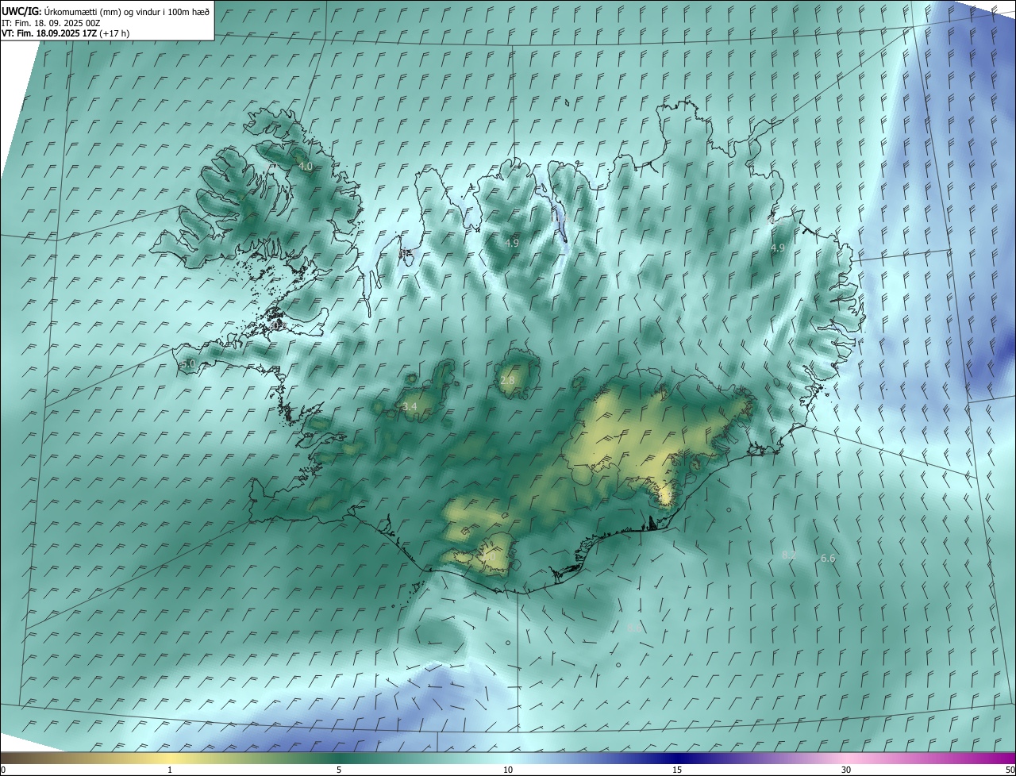Viewport: 1016px width, 776px height.
Task: Click the '30' tick label on the color scale
Action: (x=846, y=770)
